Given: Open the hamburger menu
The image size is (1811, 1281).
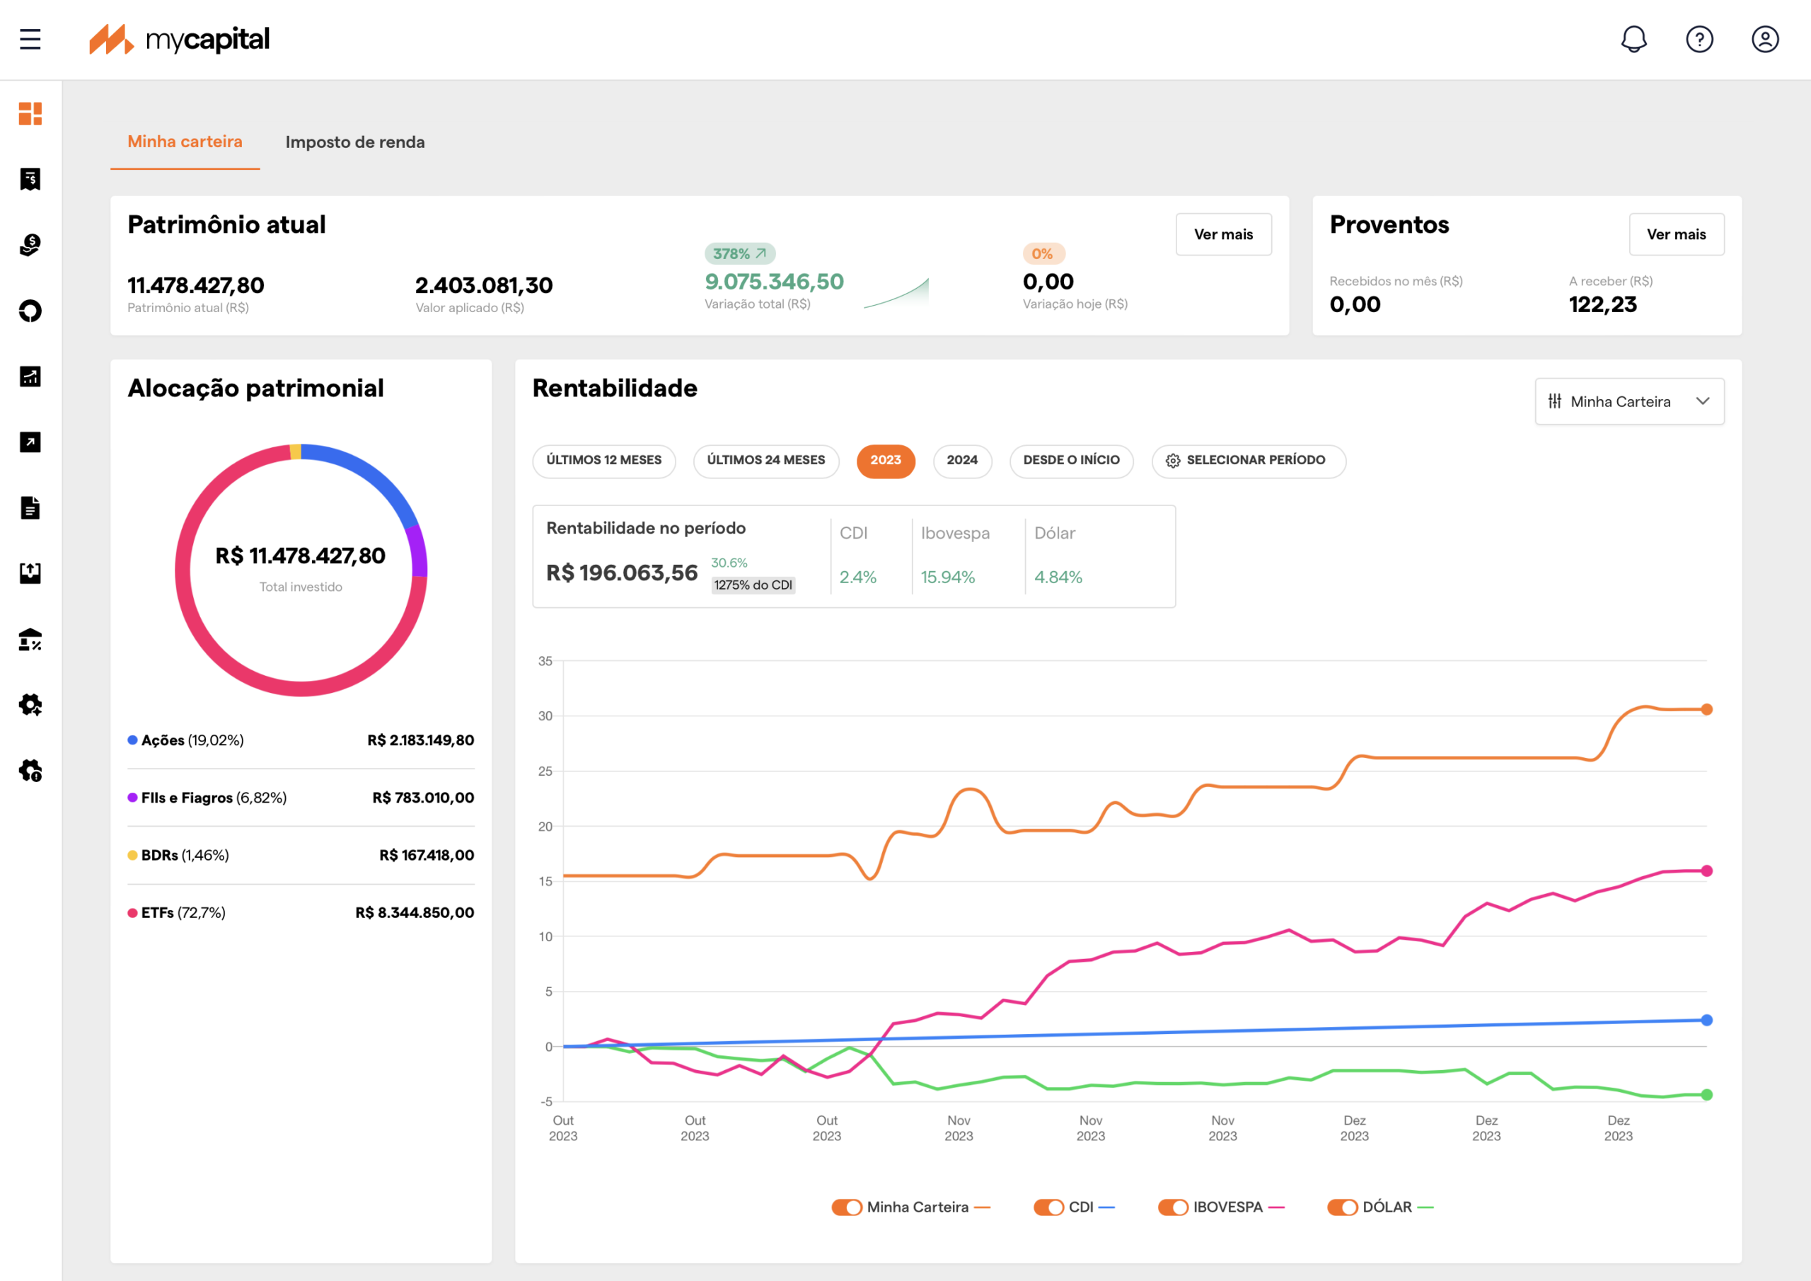Looking at the screenshot, I should click(30, 39).
